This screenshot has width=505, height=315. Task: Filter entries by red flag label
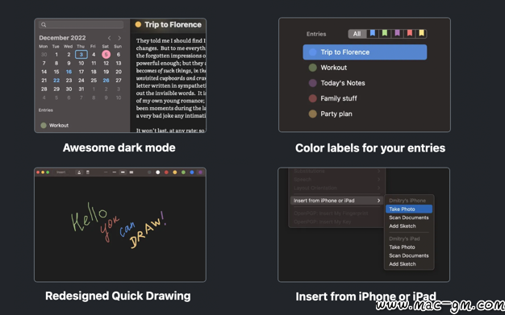410,33
